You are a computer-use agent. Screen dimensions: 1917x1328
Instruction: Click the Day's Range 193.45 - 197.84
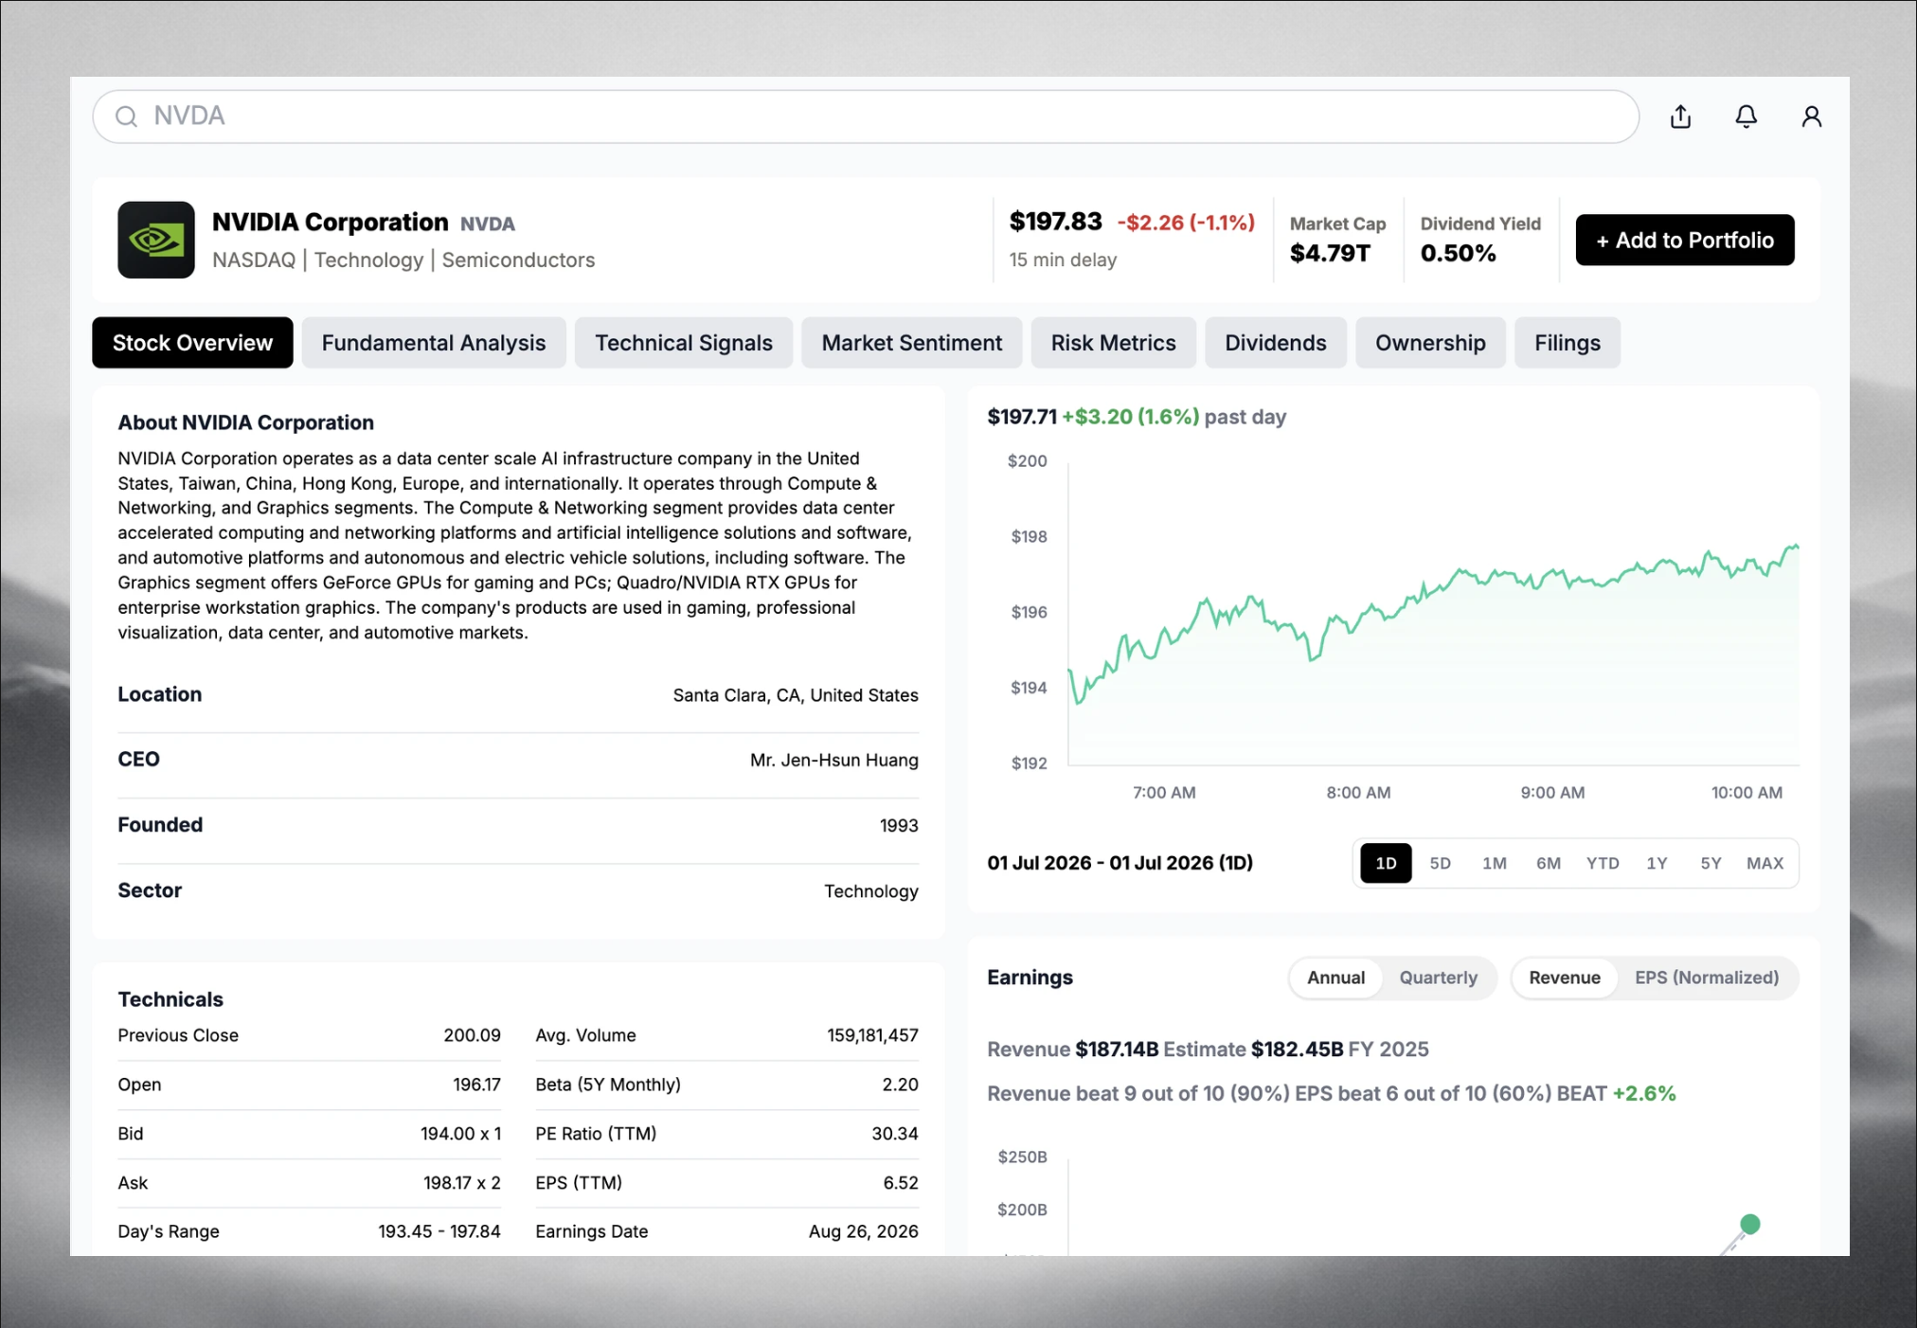click(x=439, y=1231)
